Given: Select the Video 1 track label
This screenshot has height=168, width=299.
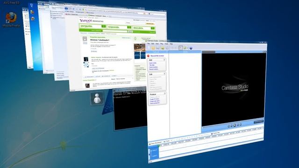Looking at the screenshot, I should coord(155,150).
